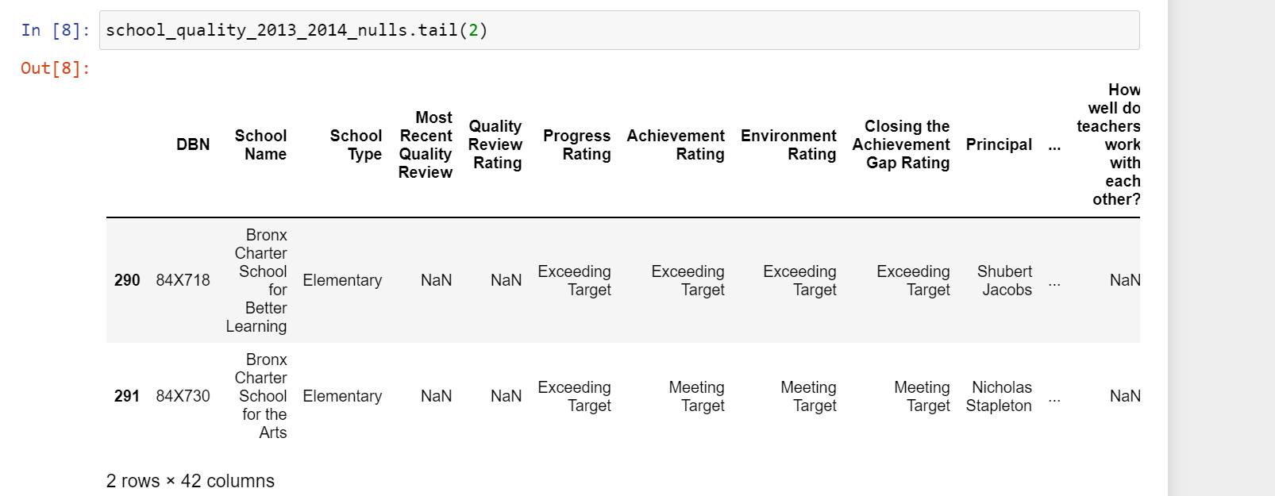This screenshot has height=496, width=1275.
Task: Select the Most Recent Quality Review header
Action: pos(426,144)
